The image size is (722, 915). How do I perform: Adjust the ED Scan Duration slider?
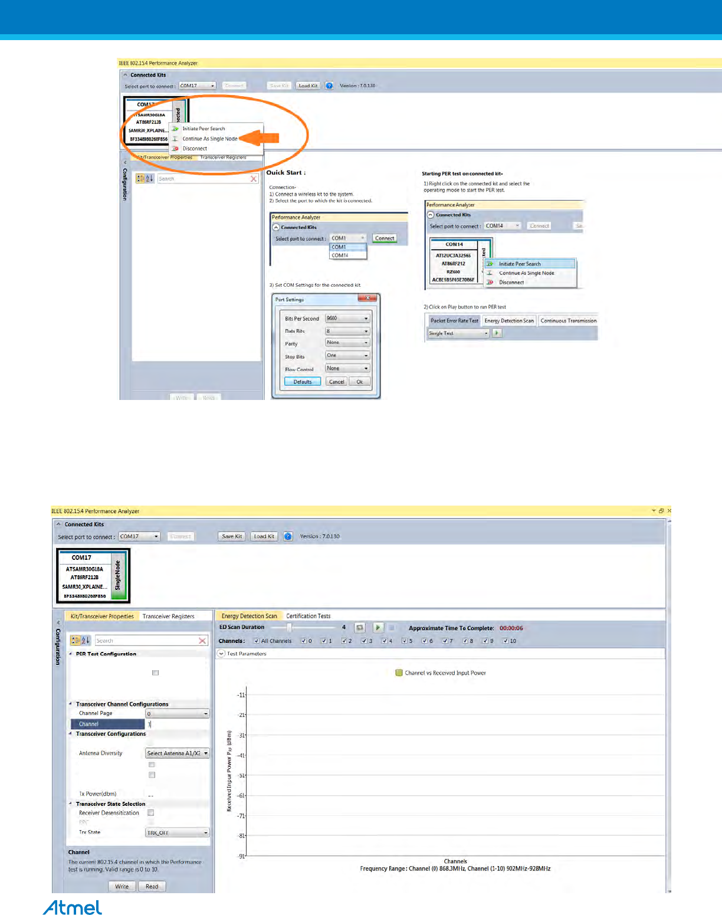tap(289, 627)
